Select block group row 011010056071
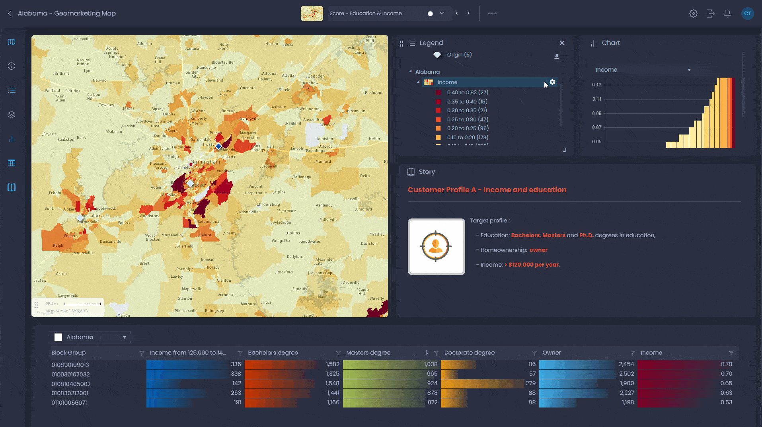This screenshot has height=427, width=762. tap(69, 403)
